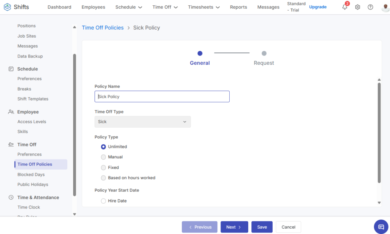Select Time Off Policies in the sidebar

[41, 164]
